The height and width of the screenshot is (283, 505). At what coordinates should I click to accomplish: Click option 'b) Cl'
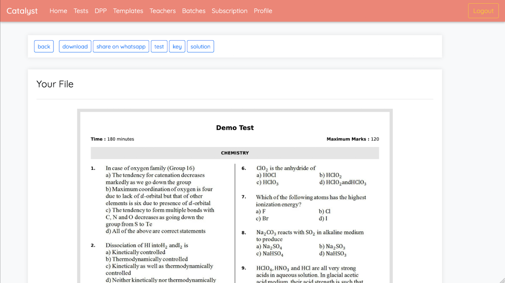point(325,212)
